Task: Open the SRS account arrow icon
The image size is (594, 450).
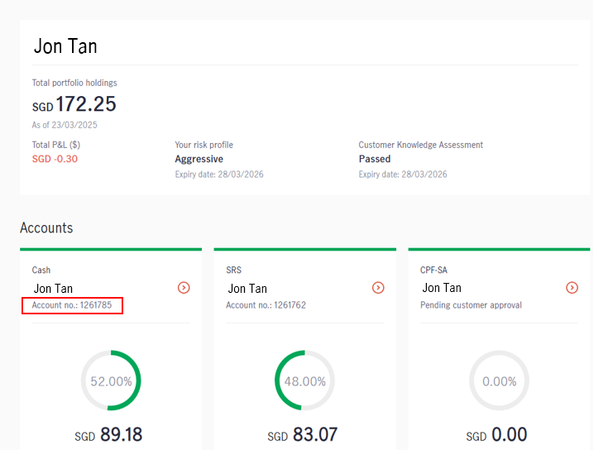Action: [x=378, y=288]
